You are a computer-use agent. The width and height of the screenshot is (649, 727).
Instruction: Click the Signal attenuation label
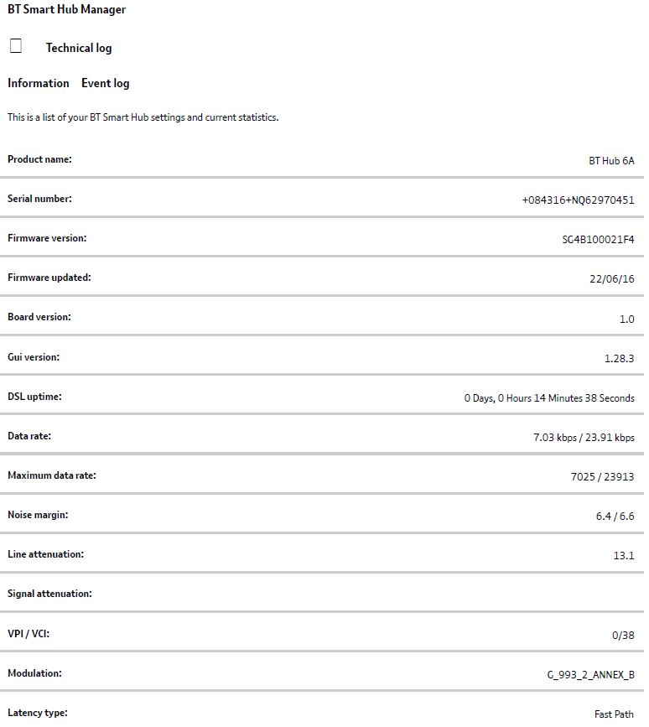pyautogui.click(x=49, y=594)
